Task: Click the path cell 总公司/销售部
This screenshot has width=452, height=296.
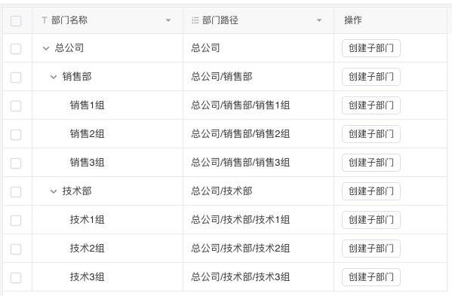Action: point(222,77)
